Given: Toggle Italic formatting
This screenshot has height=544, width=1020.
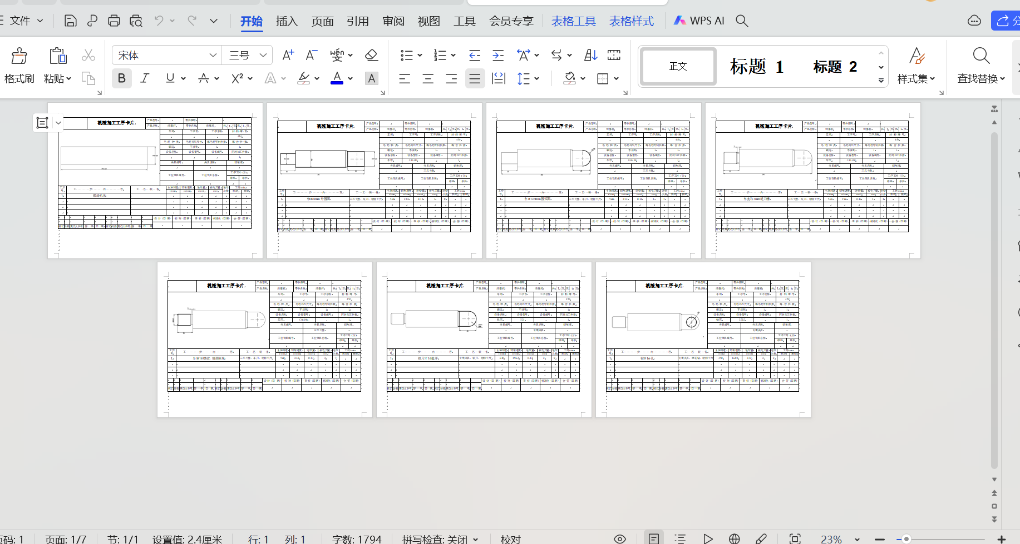Looking at the screenshot, I should tap(145, 78).
